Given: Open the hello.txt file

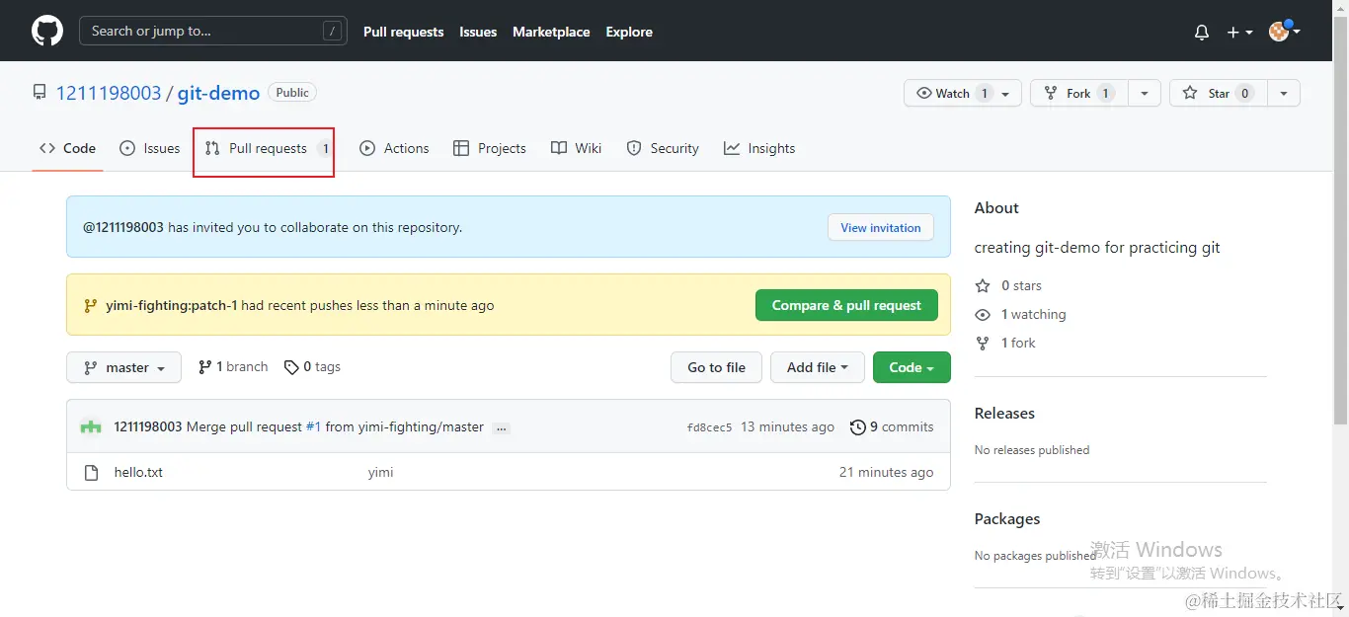Looking at the screenshot, I should (x=138, y=472).
